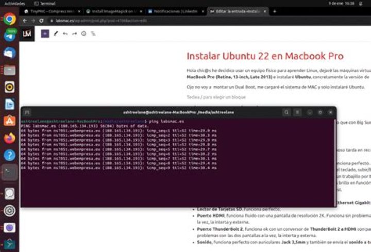Reload the current browser page
The height and width of the screenshot is (252, 371).
[x=41, y=21]
